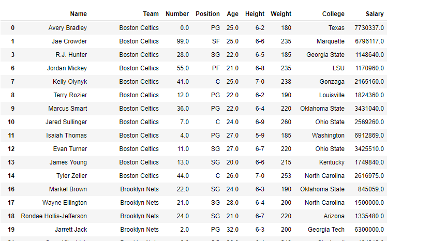
Task: Click the Team column header
Action: point(151,14)
